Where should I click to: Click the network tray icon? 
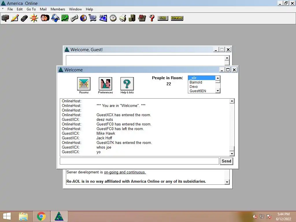pyautogui.click(x=262, y=217)
